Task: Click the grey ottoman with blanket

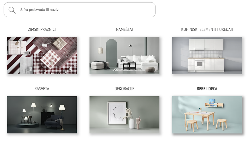Action: [x=99, y=65]
